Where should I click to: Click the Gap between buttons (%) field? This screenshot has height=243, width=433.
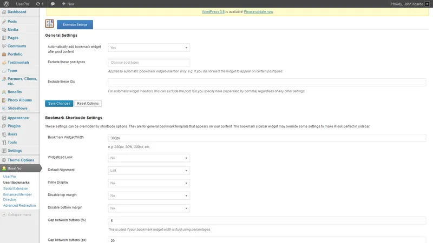coord(267,221)
